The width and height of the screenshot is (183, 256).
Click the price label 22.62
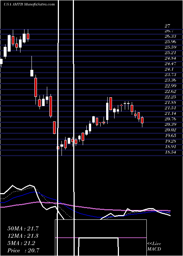click(171, 91)
